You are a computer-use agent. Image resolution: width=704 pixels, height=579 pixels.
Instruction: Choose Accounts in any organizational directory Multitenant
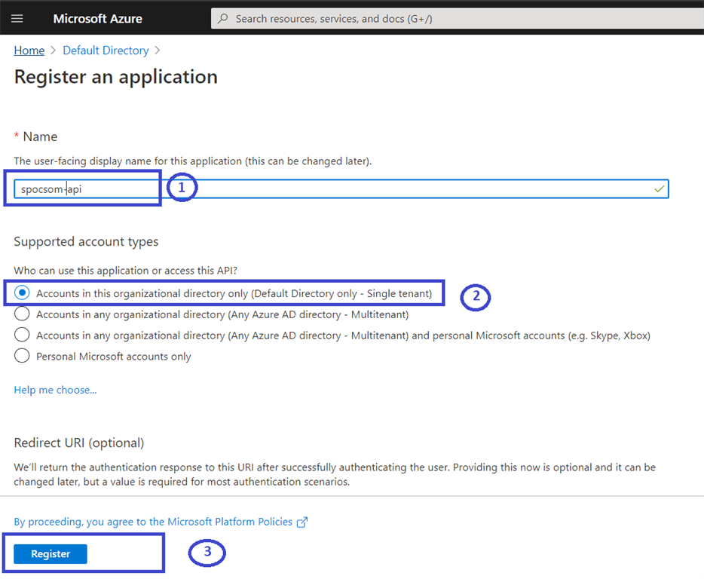(23, 314)
